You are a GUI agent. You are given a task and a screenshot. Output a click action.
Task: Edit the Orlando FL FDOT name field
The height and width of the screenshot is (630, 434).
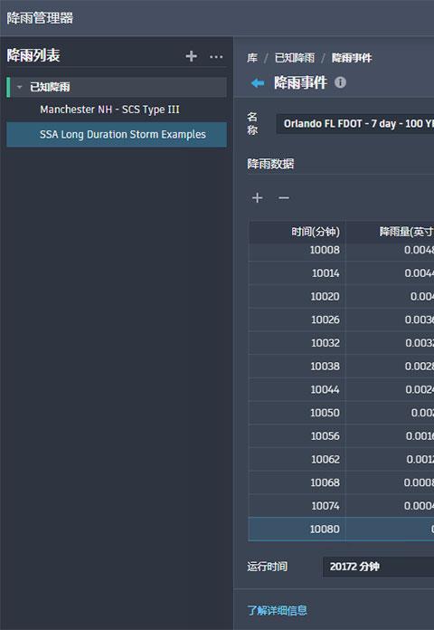coord(355,123)
